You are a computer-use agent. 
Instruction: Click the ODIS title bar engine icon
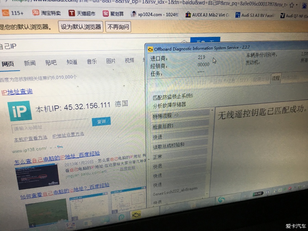coord(151,50)
